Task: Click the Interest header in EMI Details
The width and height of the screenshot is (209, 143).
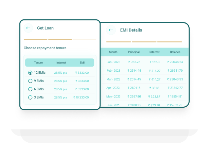Action: point(154,52)
